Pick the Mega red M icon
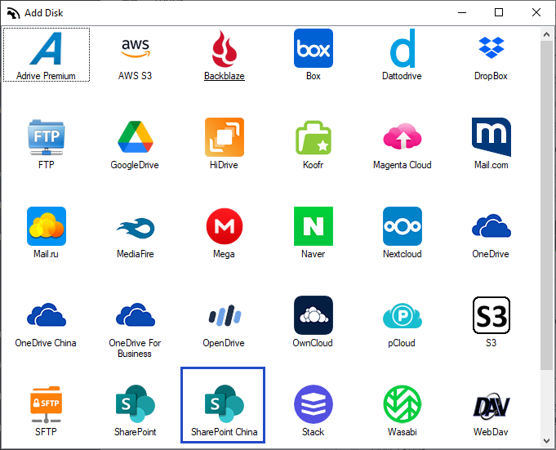Screen dimensions: 556x450 click(x=225, y=226)
